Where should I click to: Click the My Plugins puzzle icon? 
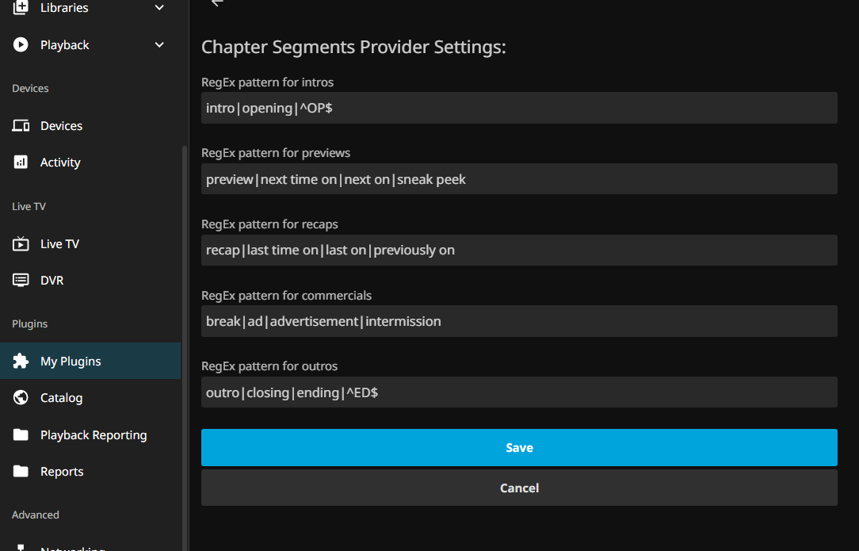pos(21,362)
